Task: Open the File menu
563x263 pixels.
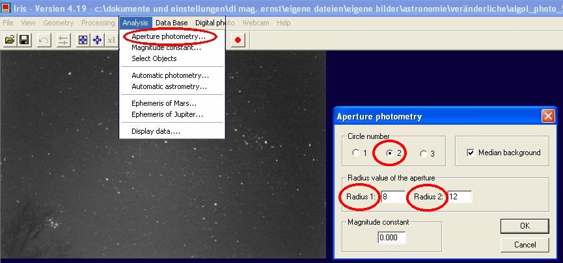Action: 8,23
